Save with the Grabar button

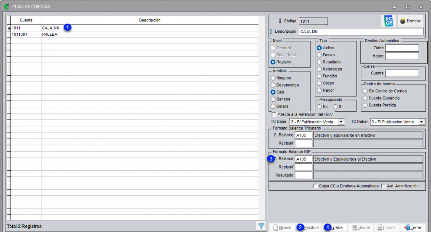335,228
